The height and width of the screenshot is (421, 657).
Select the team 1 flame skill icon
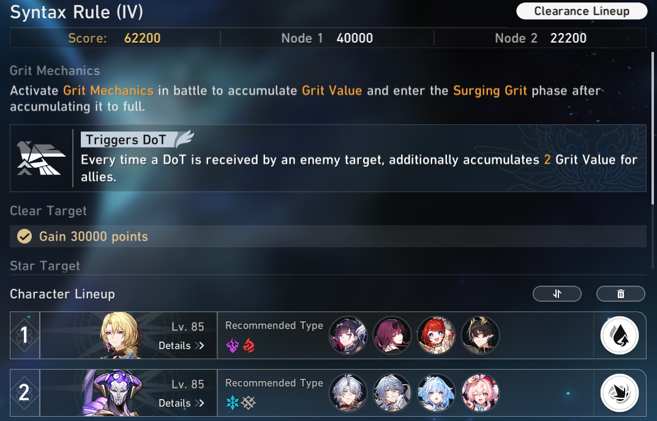(x=619, y=335)
